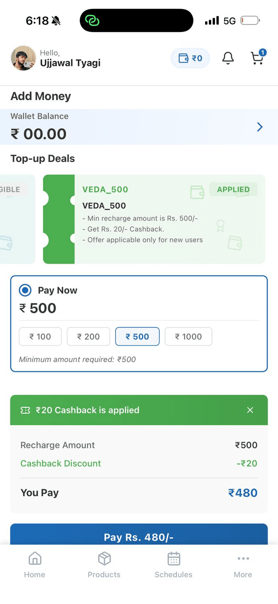This screenshot has height=604, width=278.
Task: Choose the ₹ 100 amount chip
Action: pos(40,337)
